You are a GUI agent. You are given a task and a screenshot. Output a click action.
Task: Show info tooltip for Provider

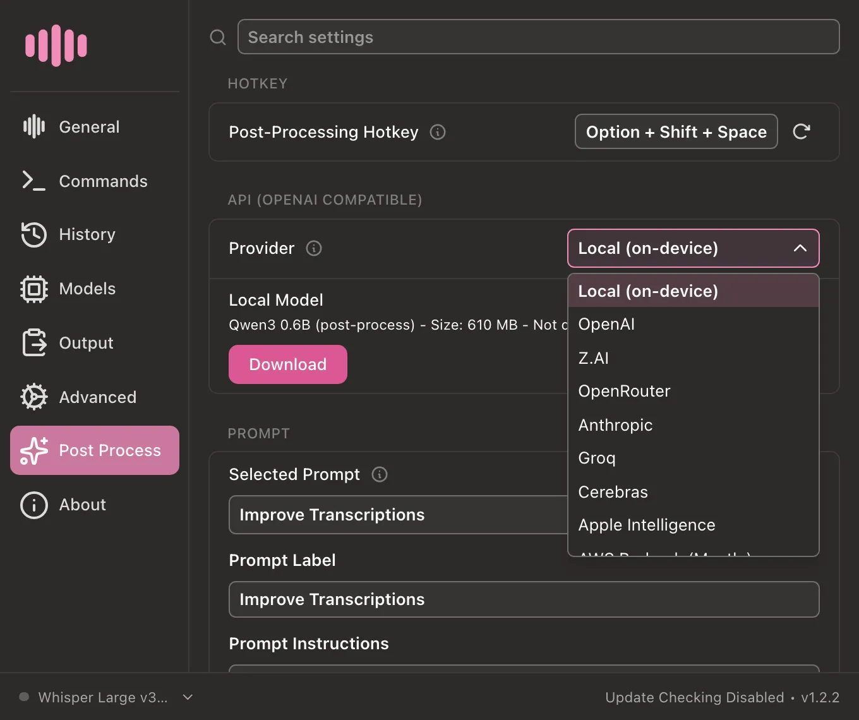(314, 248)
